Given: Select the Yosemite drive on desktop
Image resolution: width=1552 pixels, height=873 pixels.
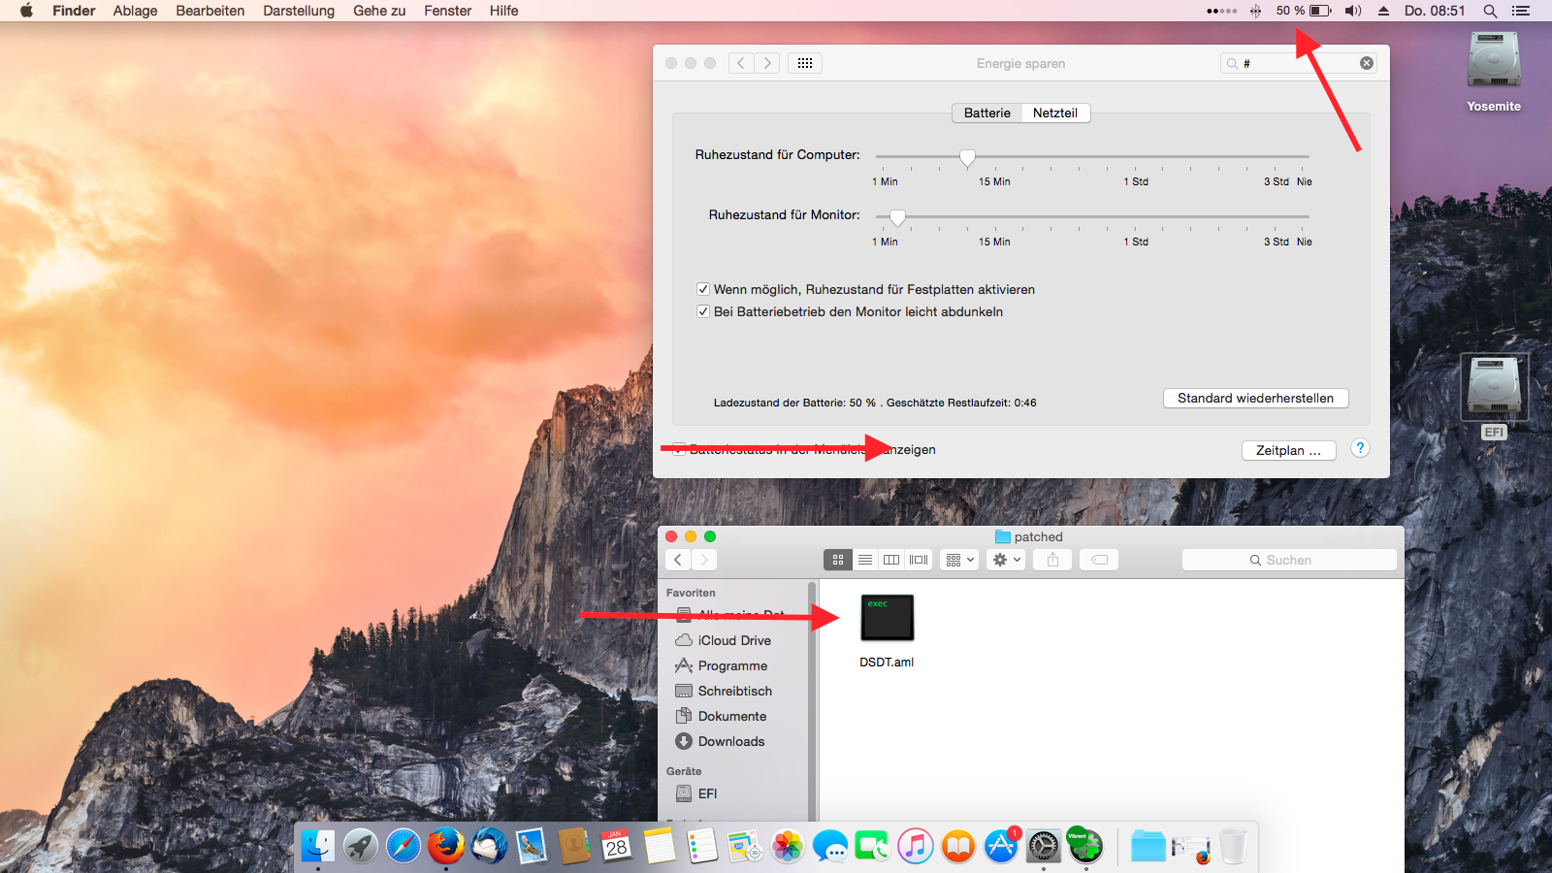Looking at the screenshot, I should pos(1494,73).
